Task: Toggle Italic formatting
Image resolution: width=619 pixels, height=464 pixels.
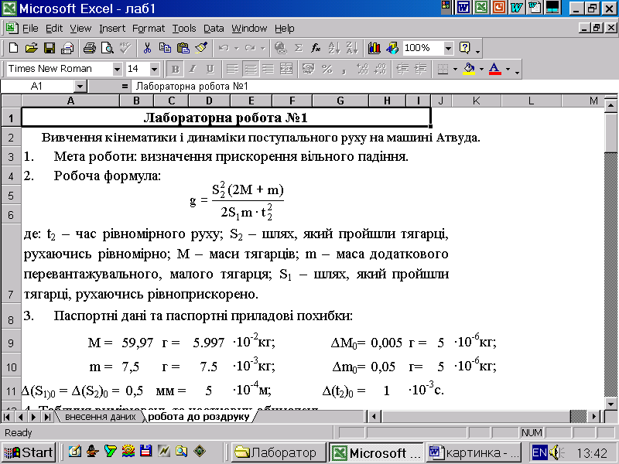Action: click(x=192, y=69)
